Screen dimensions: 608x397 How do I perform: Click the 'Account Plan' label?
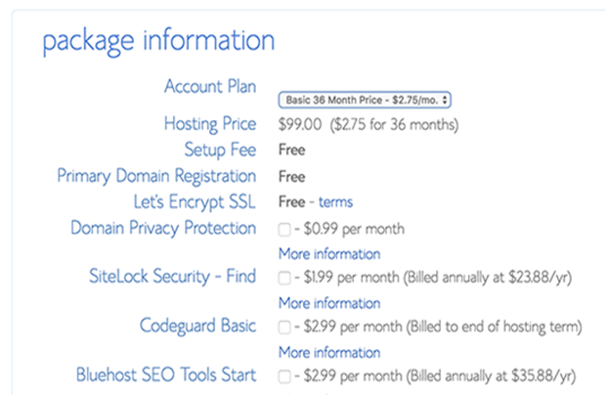tap(210, 86)
